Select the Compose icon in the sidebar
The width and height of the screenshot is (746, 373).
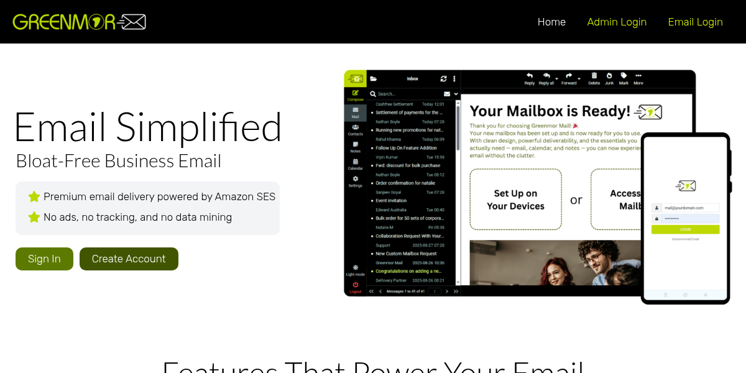tap(356, 92)
